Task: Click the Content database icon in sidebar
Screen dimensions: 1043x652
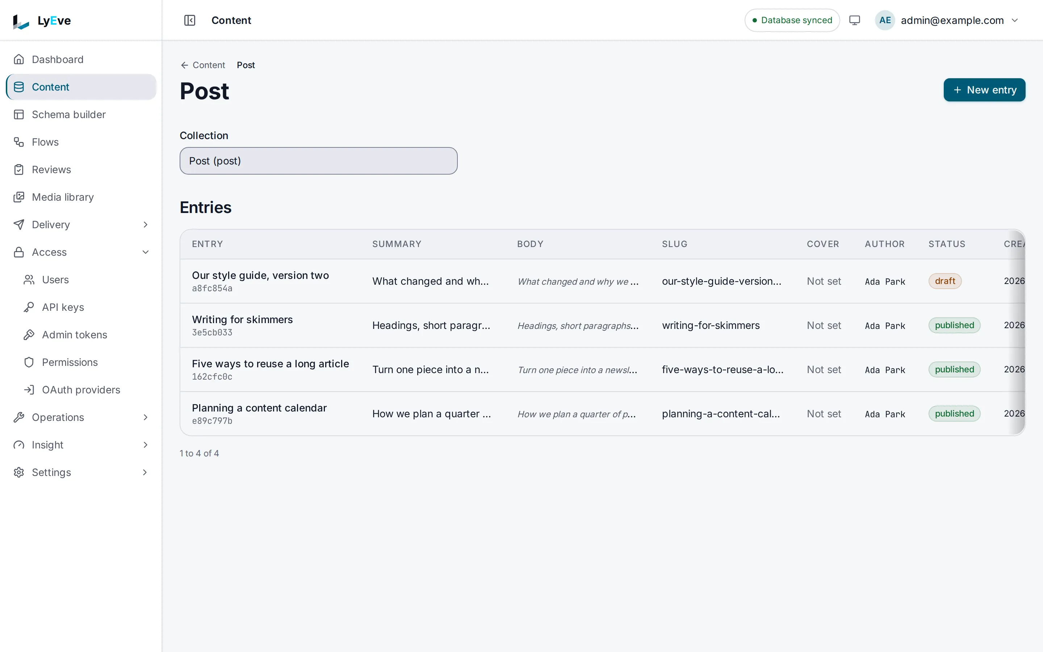Action: coord(19,87)
